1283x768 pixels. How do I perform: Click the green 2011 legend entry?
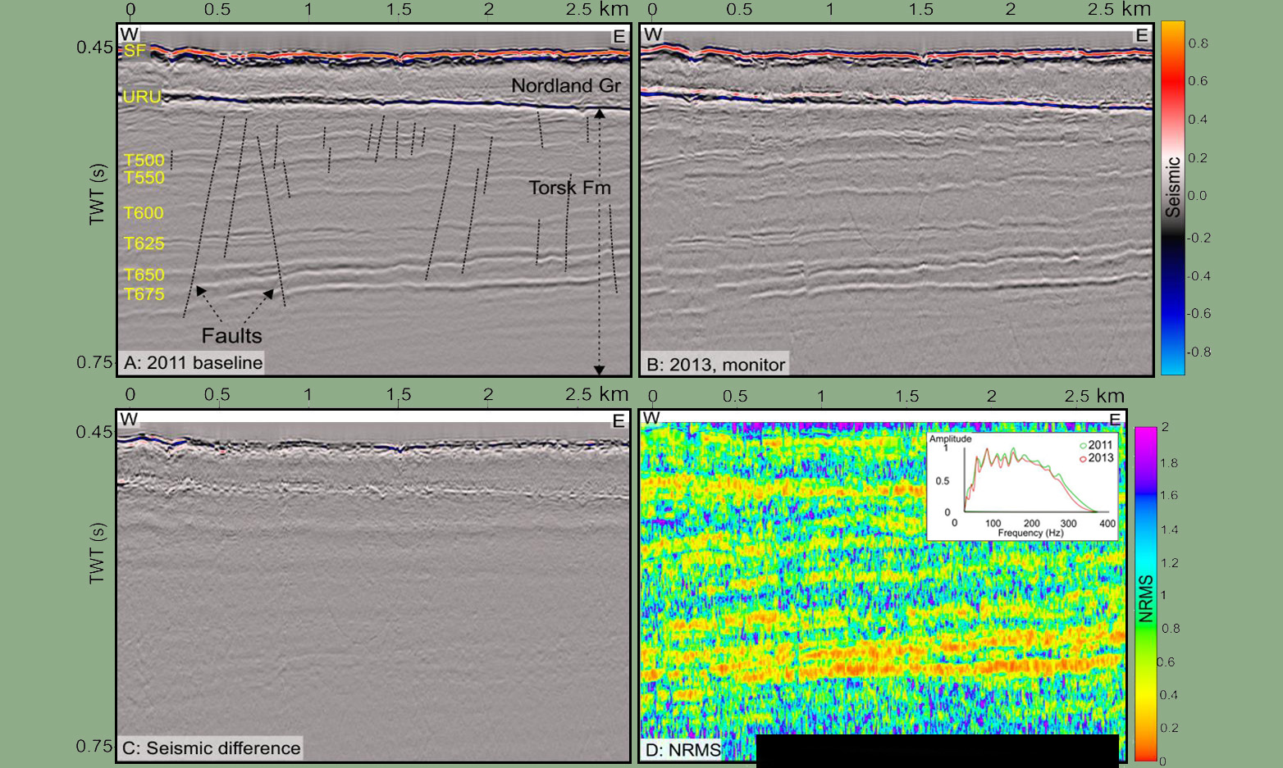coord(1096,445)
